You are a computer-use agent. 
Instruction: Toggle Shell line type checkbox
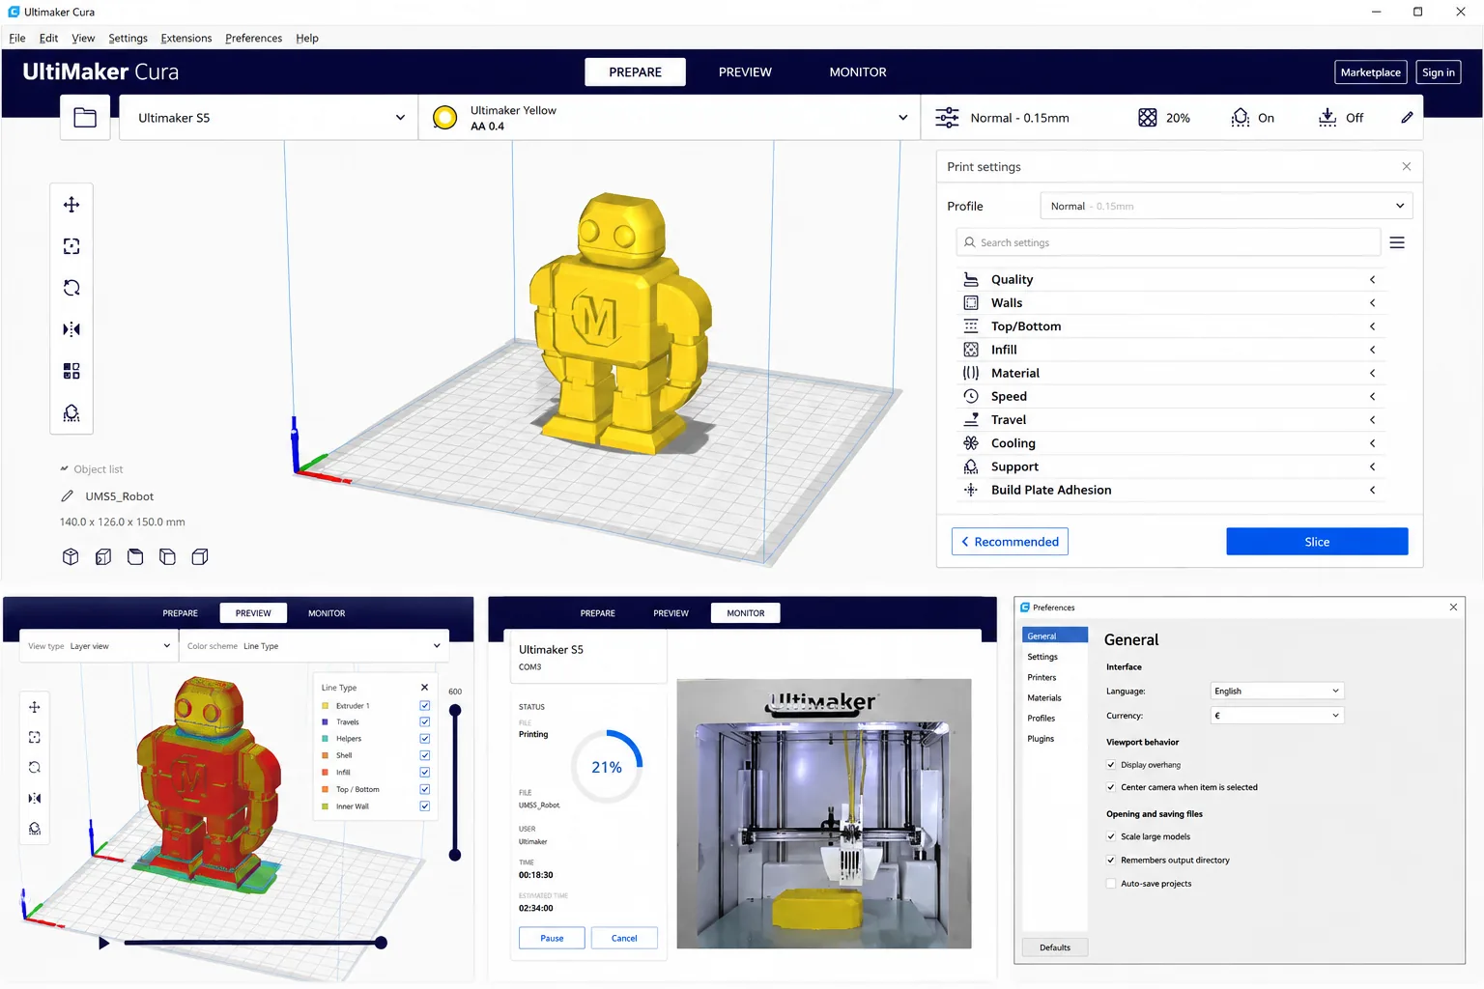[424, 755]
